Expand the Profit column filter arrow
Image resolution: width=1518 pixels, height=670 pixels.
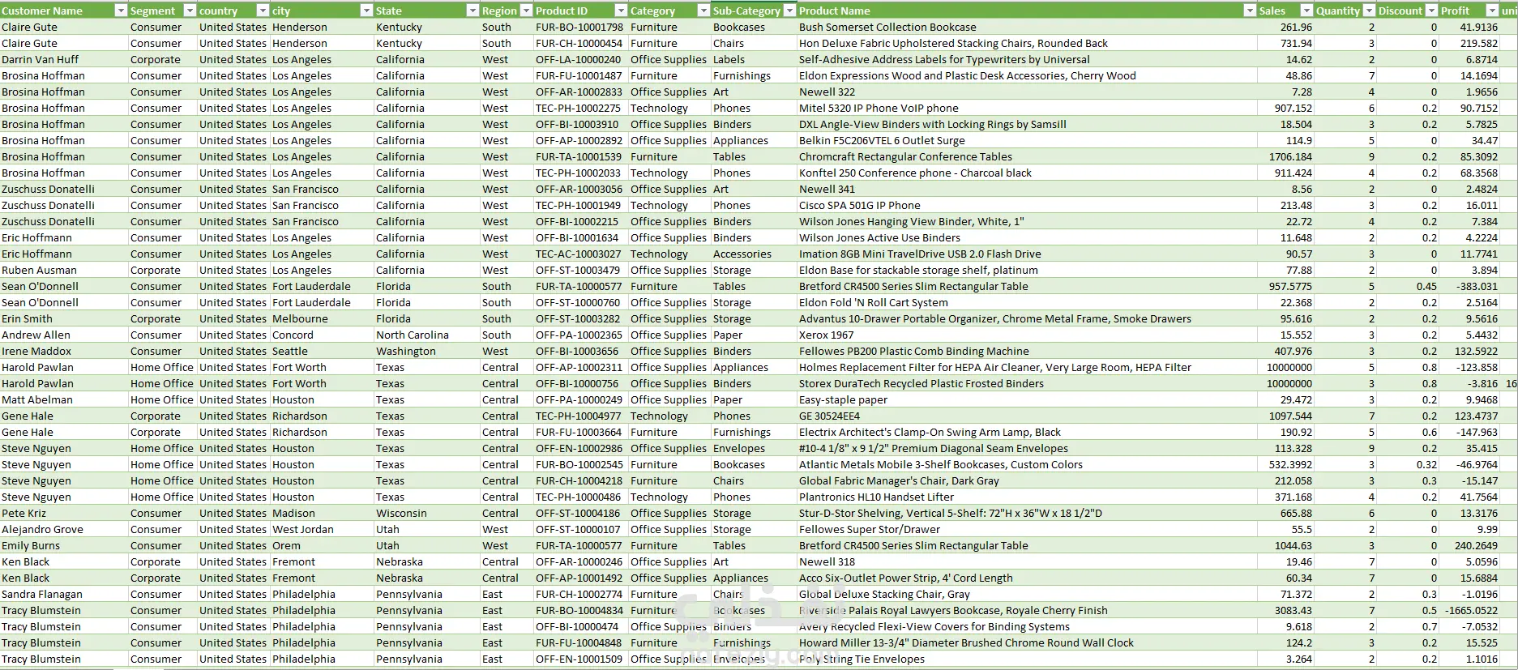pyautogui.click(x=1492, y=11)
